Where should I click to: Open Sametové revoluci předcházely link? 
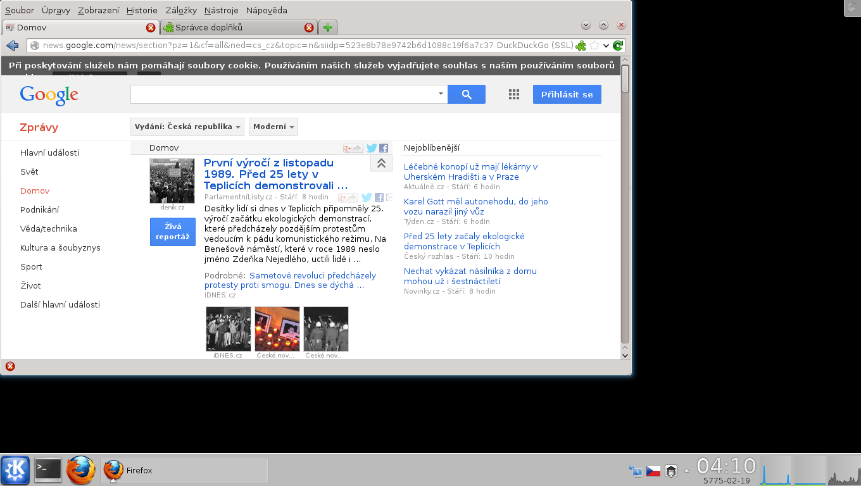click(x=290, y=280)
